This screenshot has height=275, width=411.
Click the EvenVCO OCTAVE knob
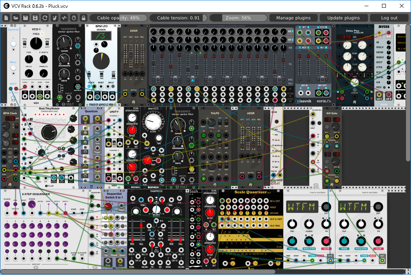(153, 122)
